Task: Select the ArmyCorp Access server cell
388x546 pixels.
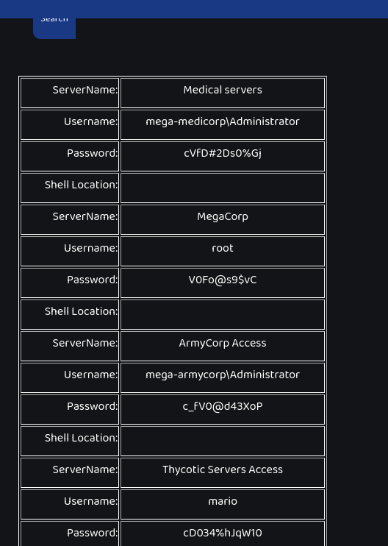Action: tap(223, 347)
